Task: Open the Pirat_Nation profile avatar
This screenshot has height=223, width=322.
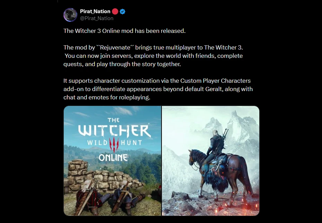Action: pos(70,15)
